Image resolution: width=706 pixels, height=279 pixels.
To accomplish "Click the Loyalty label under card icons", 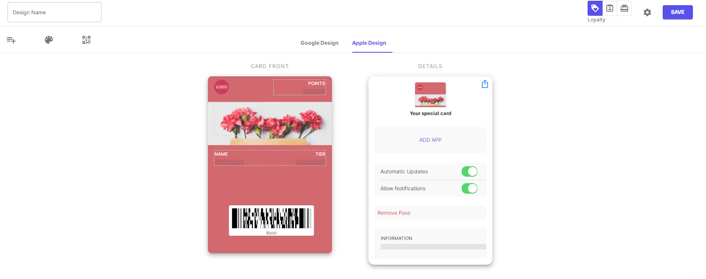I will point(596,20).
